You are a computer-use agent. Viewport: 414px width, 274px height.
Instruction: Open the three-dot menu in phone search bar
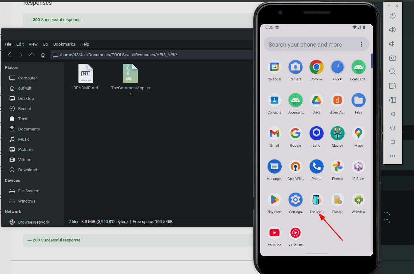click(x=362, y=44)
